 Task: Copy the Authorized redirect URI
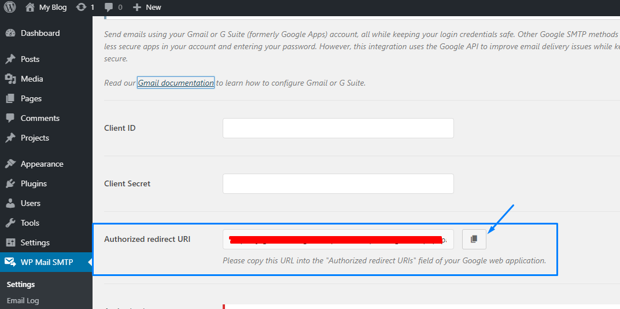pos(474,239)
